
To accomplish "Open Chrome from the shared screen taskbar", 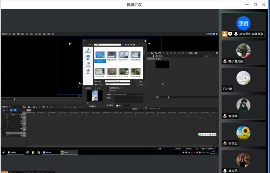I will pos(39,153).
